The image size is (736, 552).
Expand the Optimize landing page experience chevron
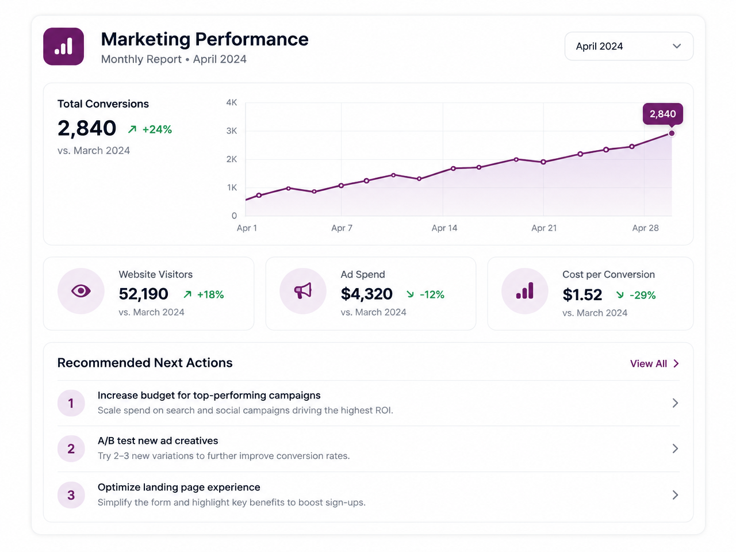[x=675, y=495]
